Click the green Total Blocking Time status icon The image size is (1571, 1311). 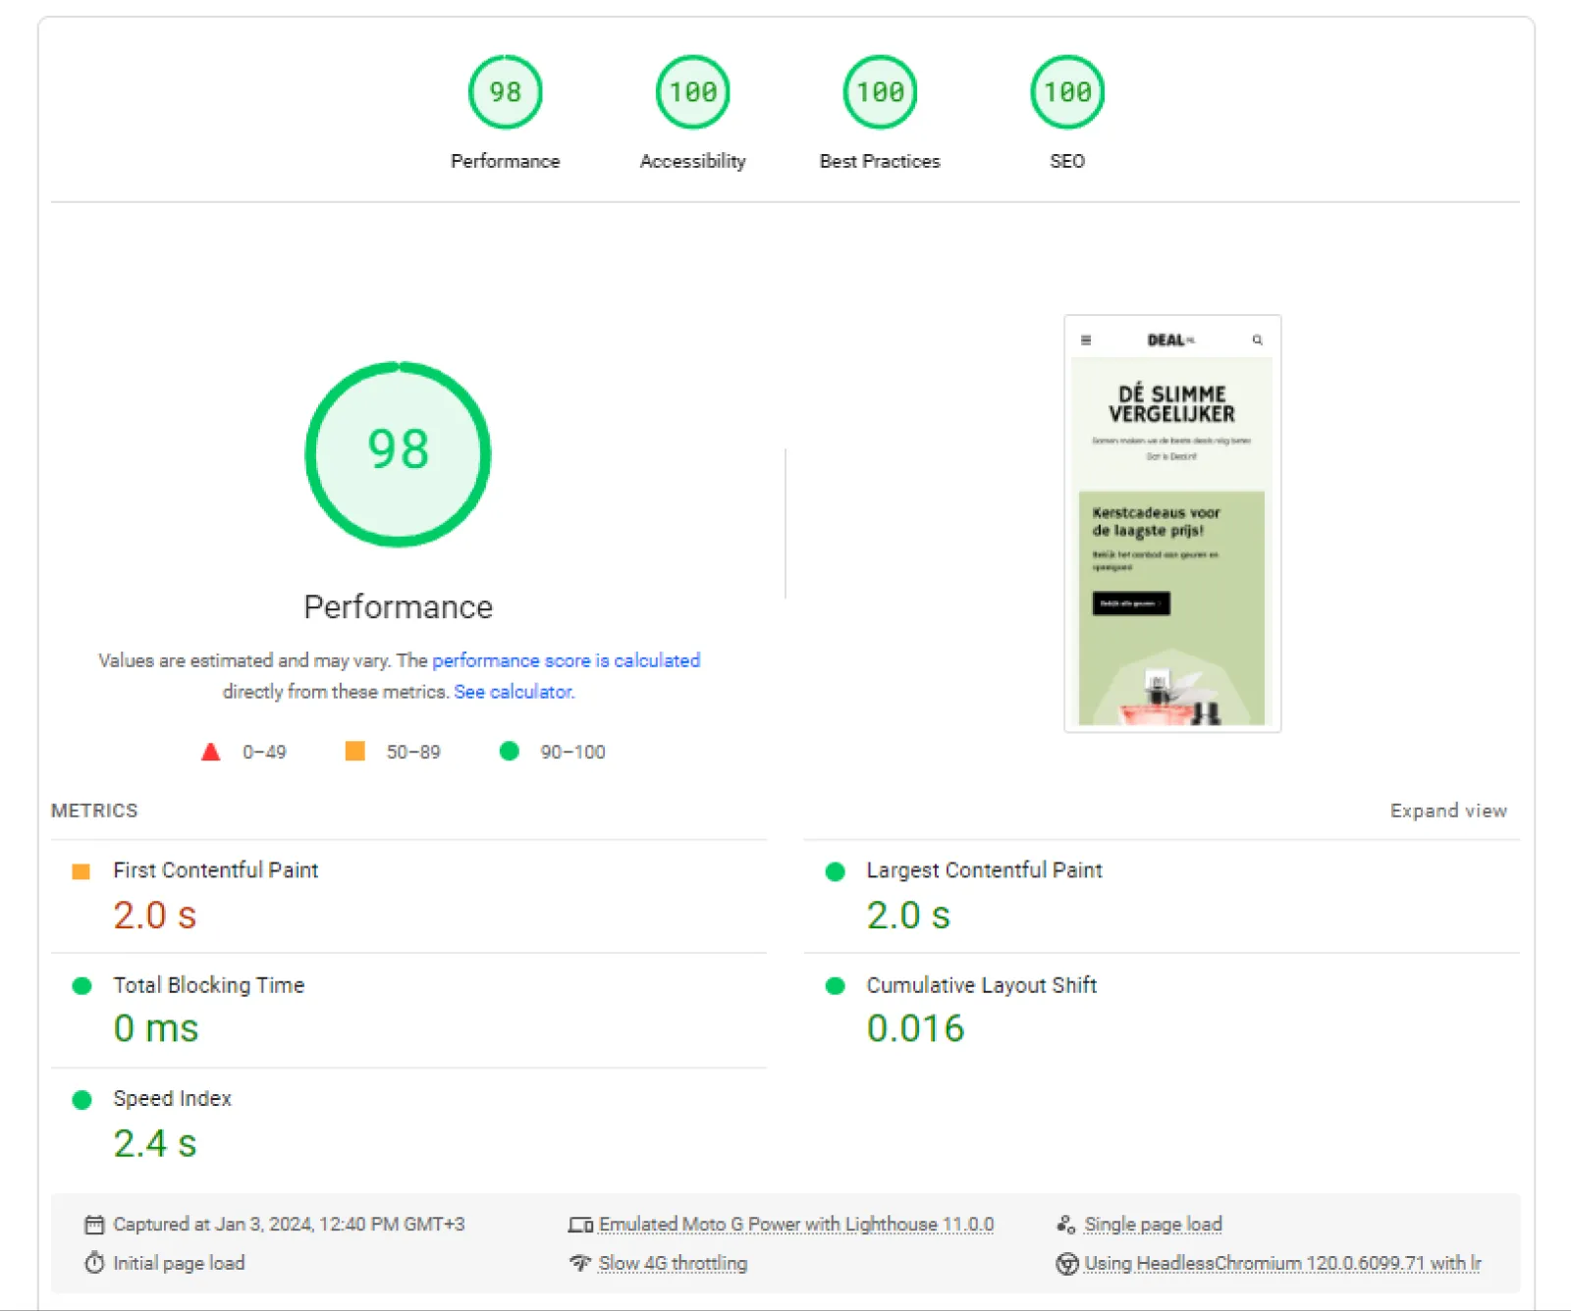[x=82, y=986]
